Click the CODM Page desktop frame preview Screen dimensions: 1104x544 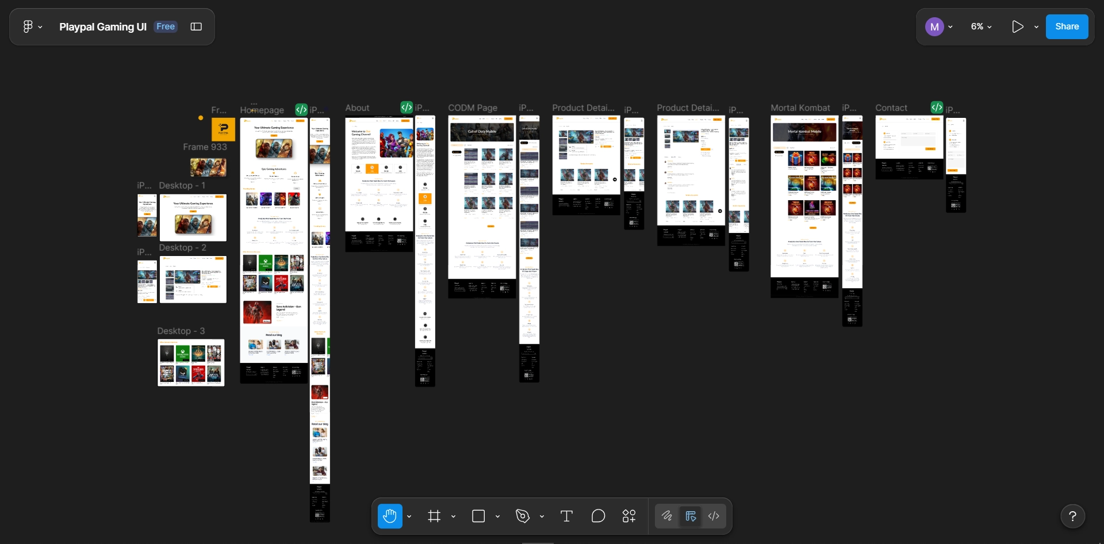coord(482,206)
